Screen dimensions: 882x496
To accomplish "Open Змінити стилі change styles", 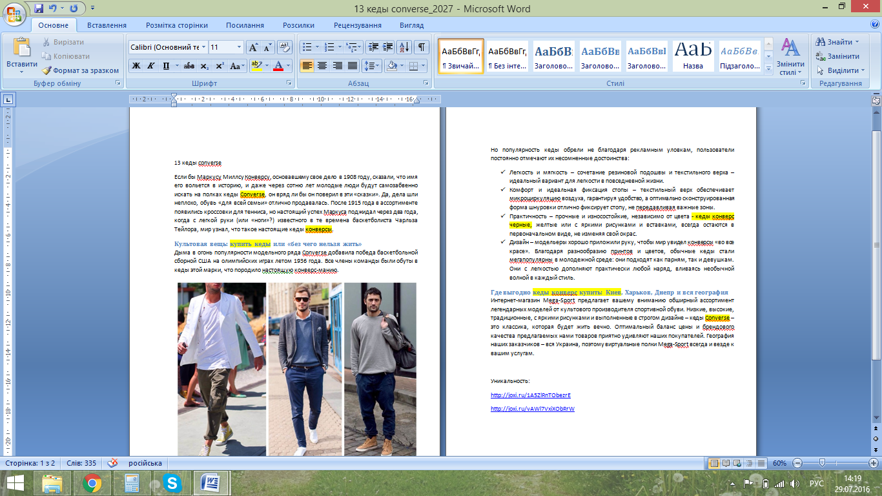I will pos(790,57).
